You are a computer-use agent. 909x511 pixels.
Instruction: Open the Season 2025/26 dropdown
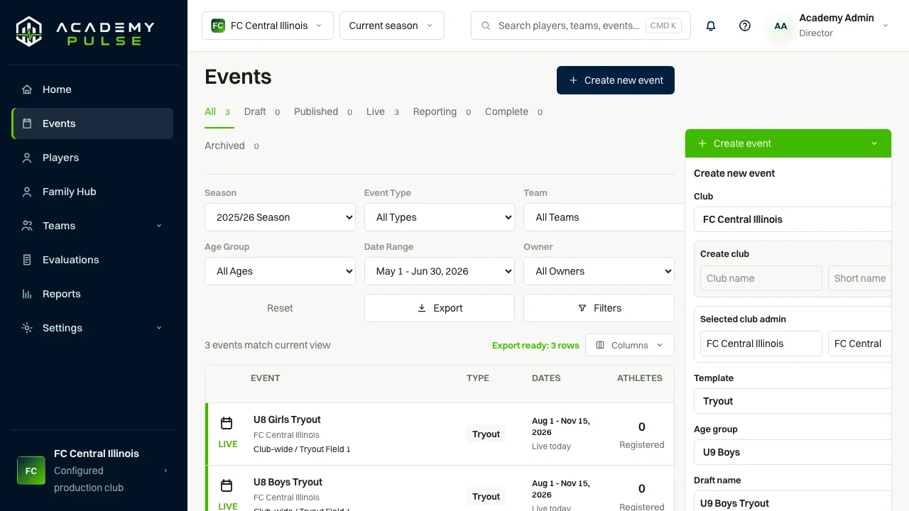280,217
